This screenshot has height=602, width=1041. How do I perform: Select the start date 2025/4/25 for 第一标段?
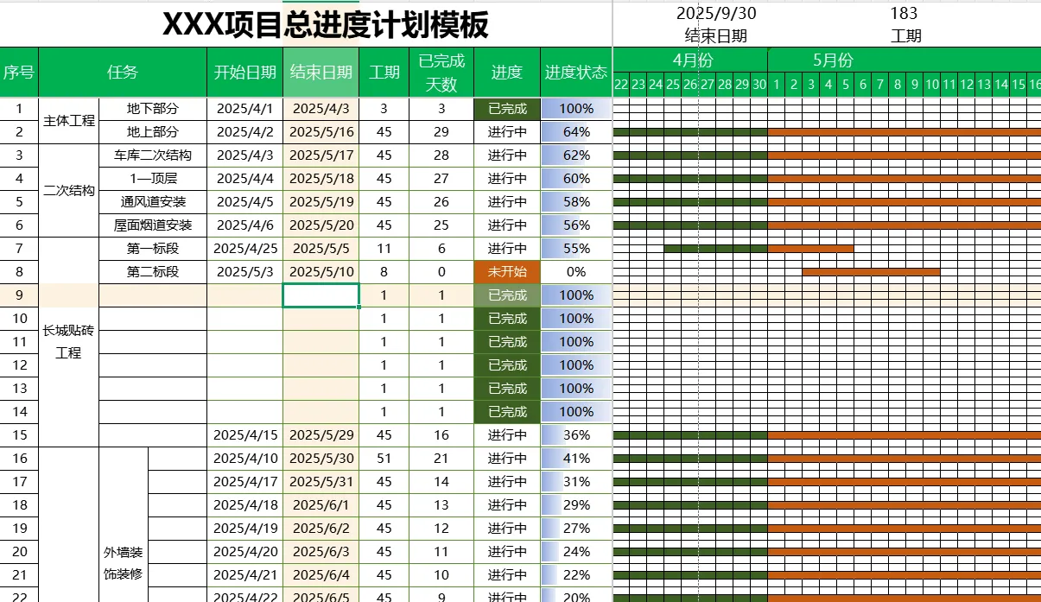pyautogui.click(x=243, y=248)
